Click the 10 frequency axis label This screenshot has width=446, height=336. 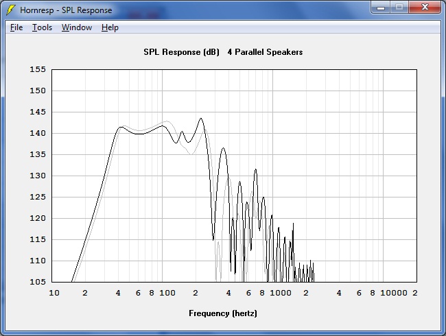click(x=54, y=293)
